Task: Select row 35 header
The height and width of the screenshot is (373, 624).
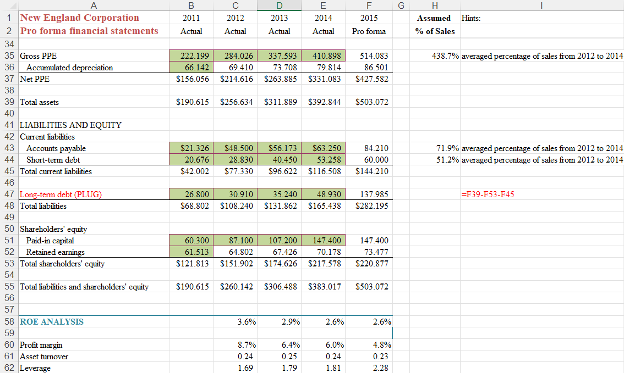Action: 9,56
